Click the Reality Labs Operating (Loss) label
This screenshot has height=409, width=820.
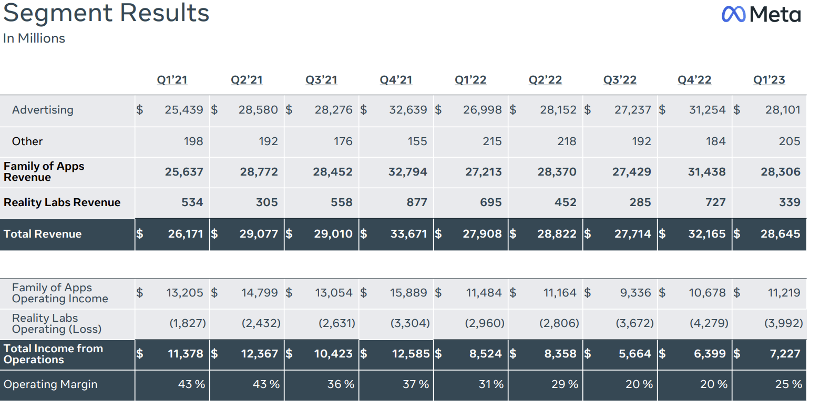coord(57,323)
